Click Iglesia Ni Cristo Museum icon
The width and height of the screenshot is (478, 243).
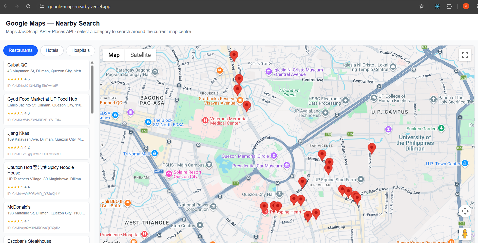pos(269,72)
